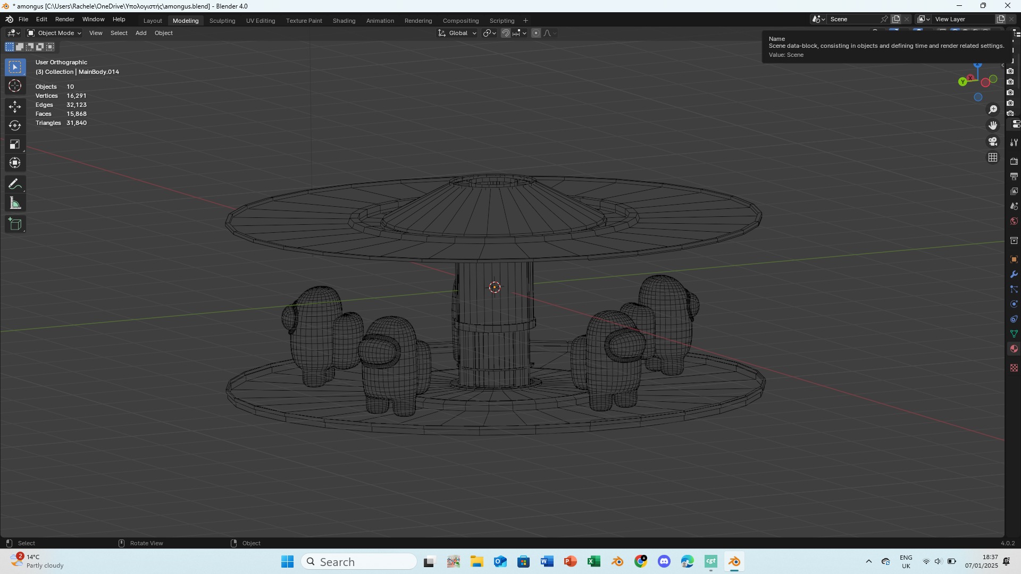Click the Scene name field
1021x574 pixels.
(x=853, y=19)
